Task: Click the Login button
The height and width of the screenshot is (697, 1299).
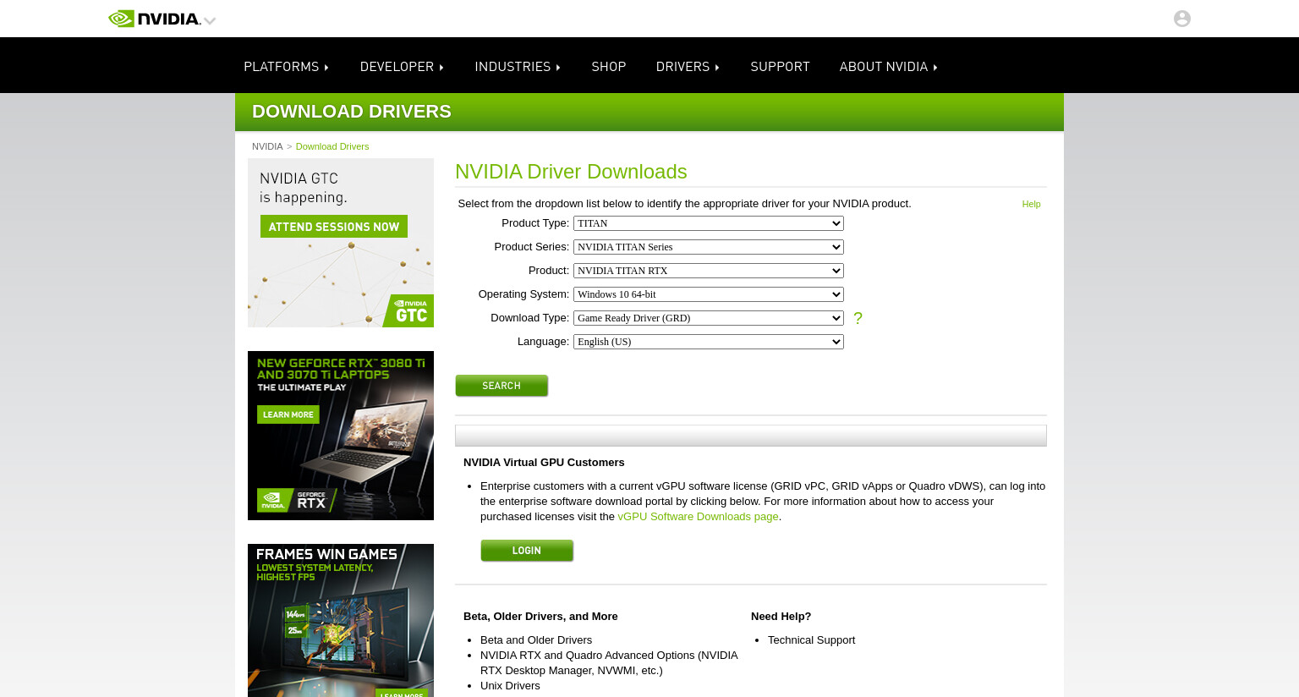Action: [x=527, y=551]
